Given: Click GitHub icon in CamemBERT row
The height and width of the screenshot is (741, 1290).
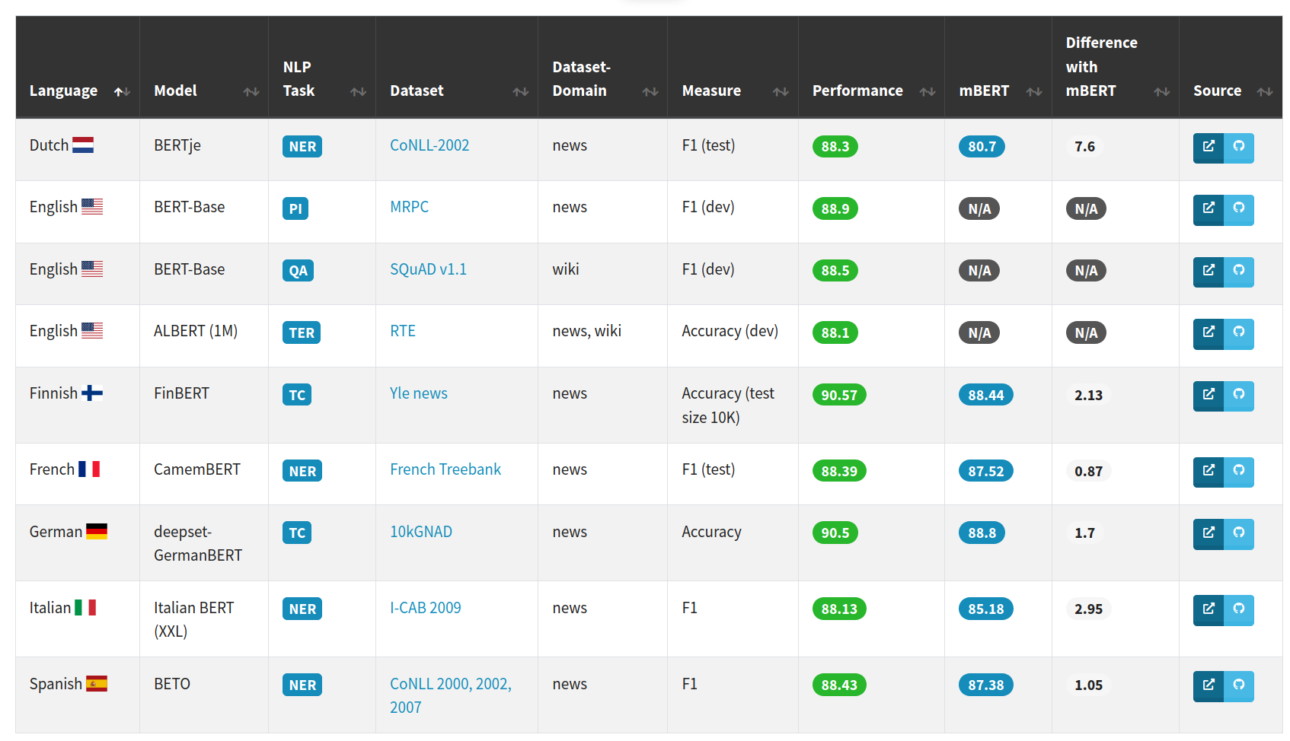Looking at the screenshot, I should click(x=1238, y=471).
